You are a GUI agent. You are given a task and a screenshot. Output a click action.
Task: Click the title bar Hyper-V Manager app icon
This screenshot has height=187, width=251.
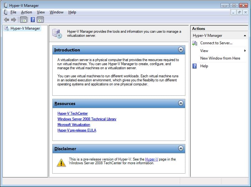point(6,5)
